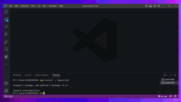This screenshot has width=181, height=102.
Task: Start Go Live server from status bar
Action: [x=163, y=96]
